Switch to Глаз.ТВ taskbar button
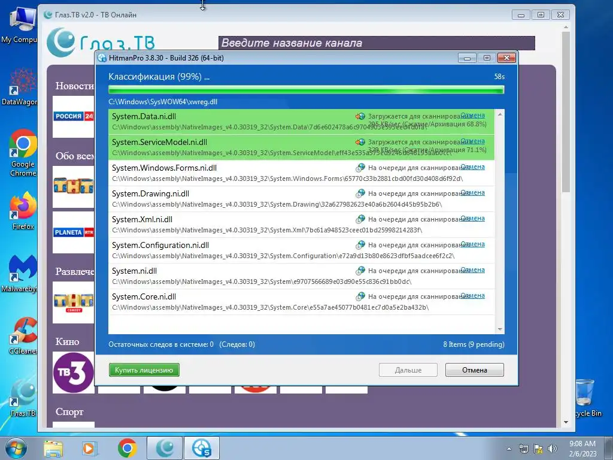 click(x=165, y=448)
